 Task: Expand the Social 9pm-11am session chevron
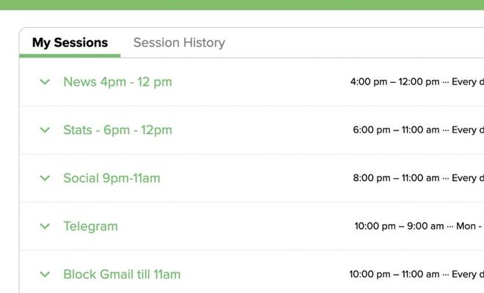tap(45, 178)
